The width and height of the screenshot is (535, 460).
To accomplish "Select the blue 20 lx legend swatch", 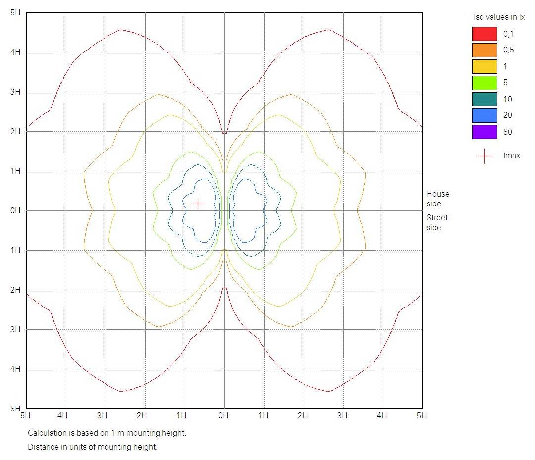I will (484, 115).
